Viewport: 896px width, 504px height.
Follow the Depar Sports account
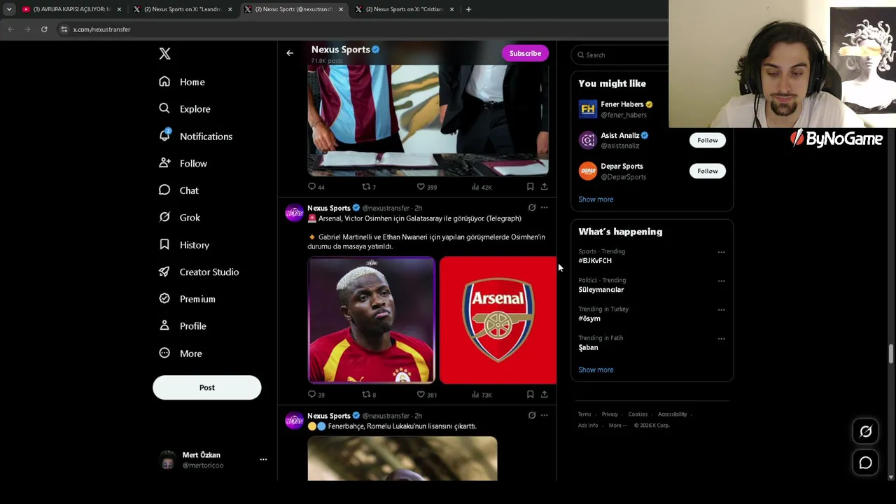[x=708, y=171]
